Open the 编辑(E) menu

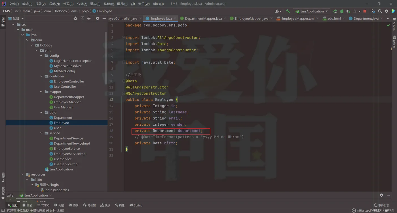pyautogui.click(x=27, y=4)
